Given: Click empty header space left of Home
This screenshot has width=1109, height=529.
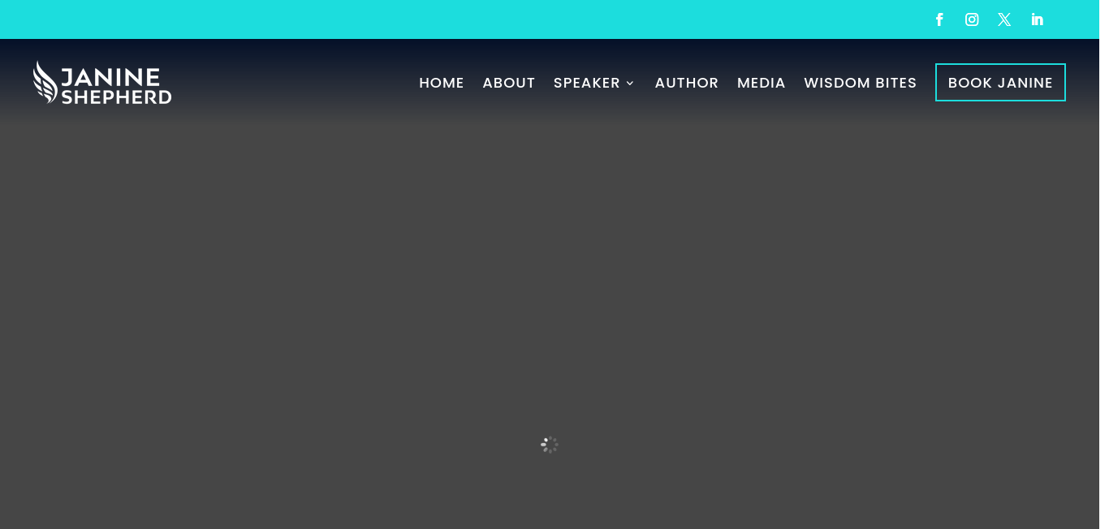Looking at the screenshot, I should tap(292, 83).
